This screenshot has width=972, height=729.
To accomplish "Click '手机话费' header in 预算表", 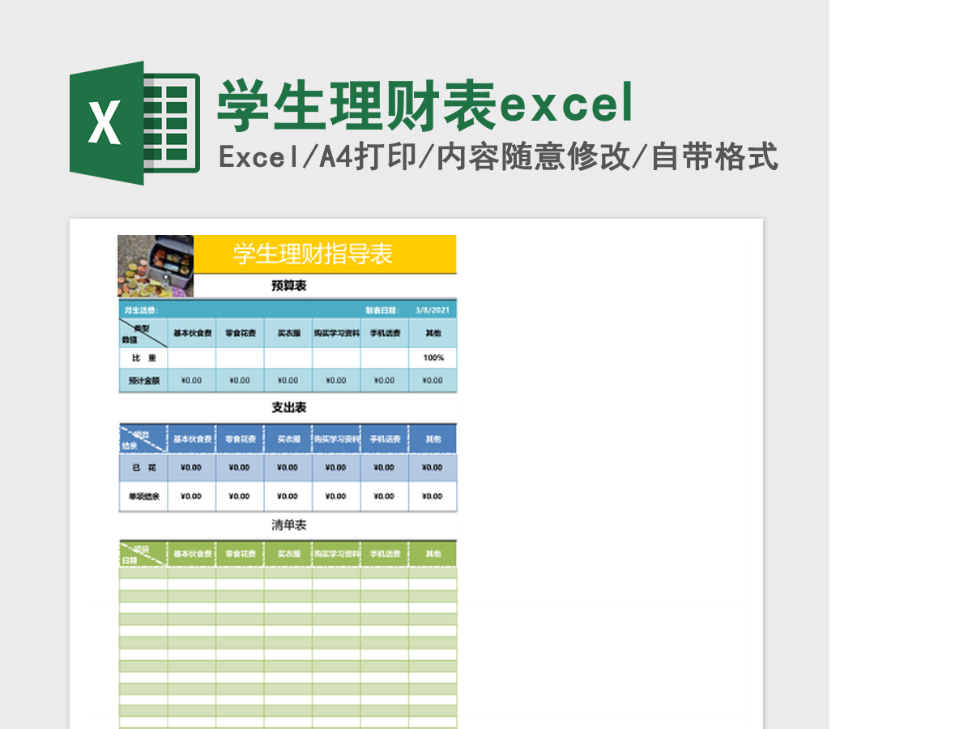I will pos(385,333).
